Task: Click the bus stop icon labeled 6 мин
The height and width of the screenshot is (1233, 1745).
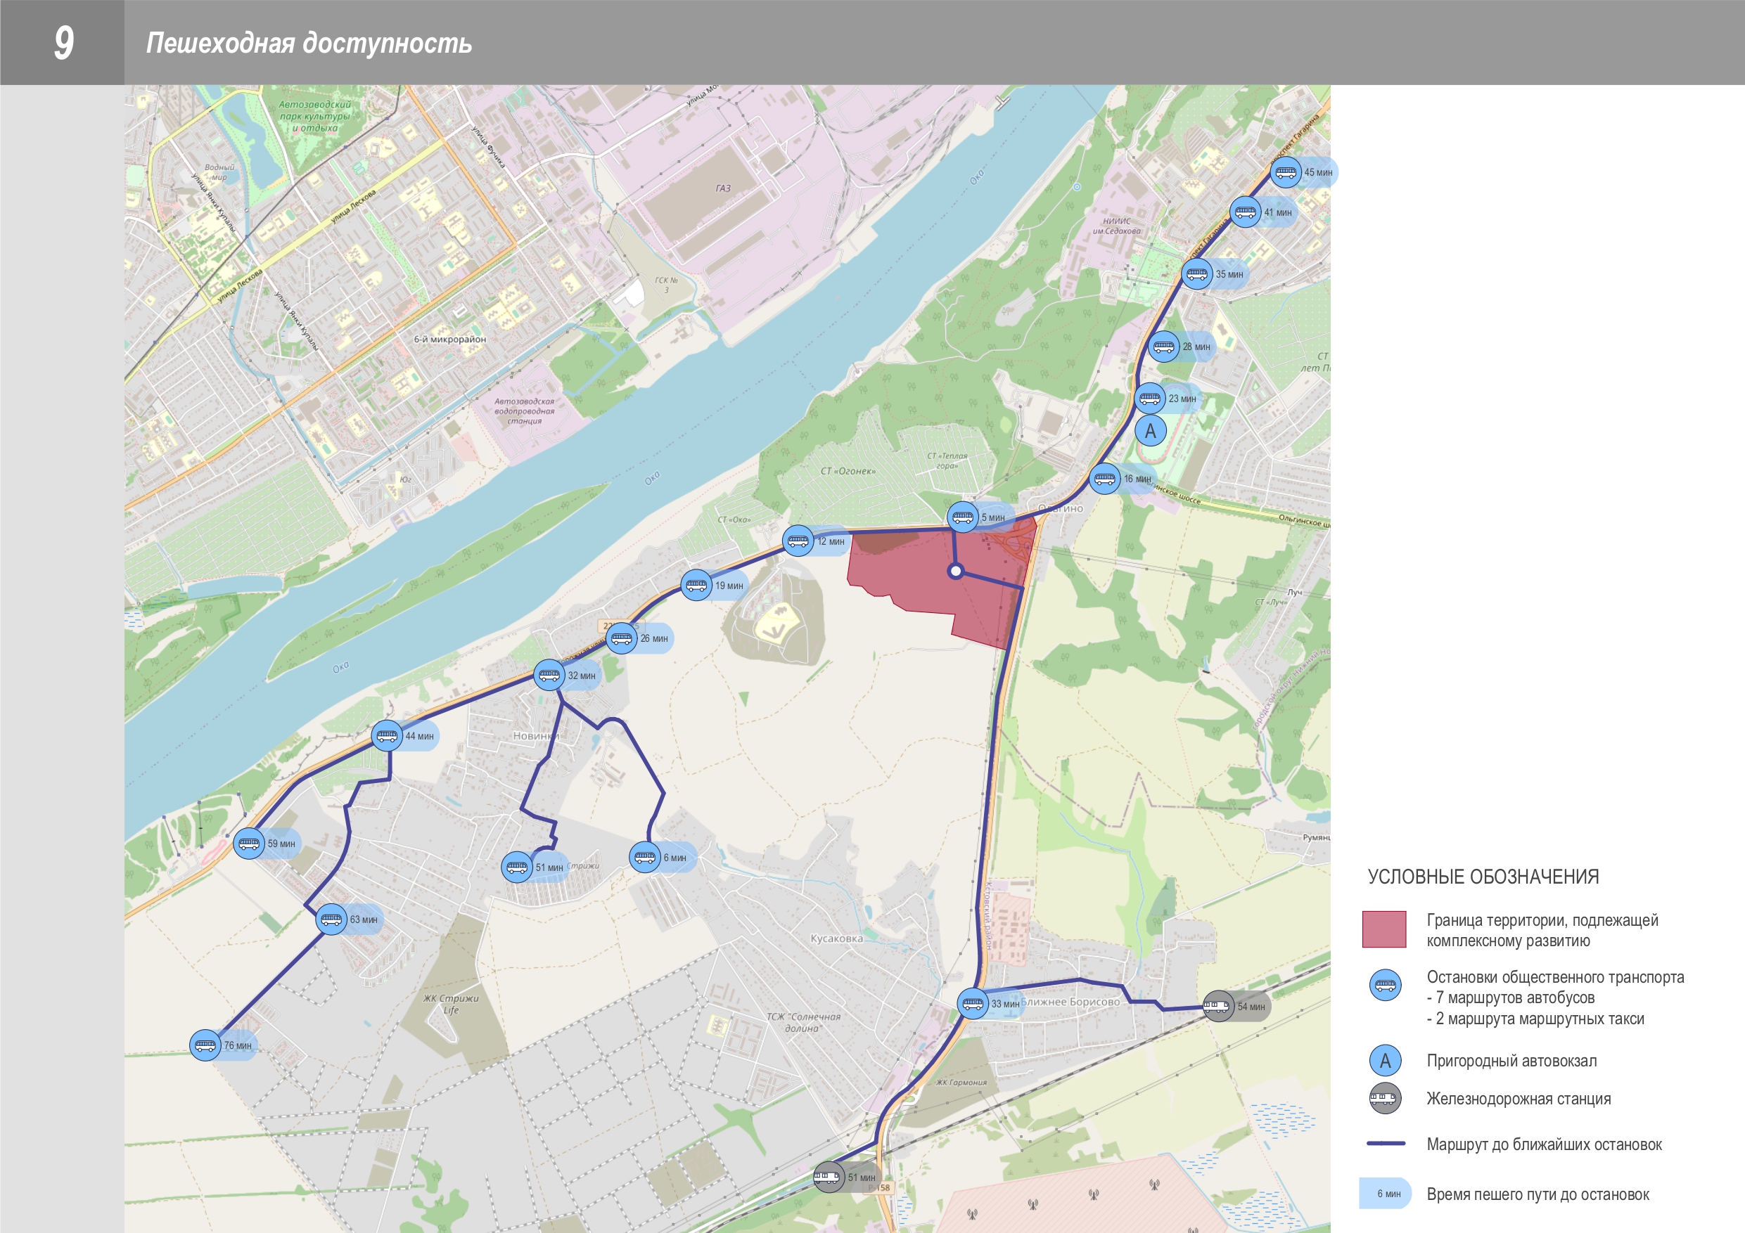Action: pos(645,858)
